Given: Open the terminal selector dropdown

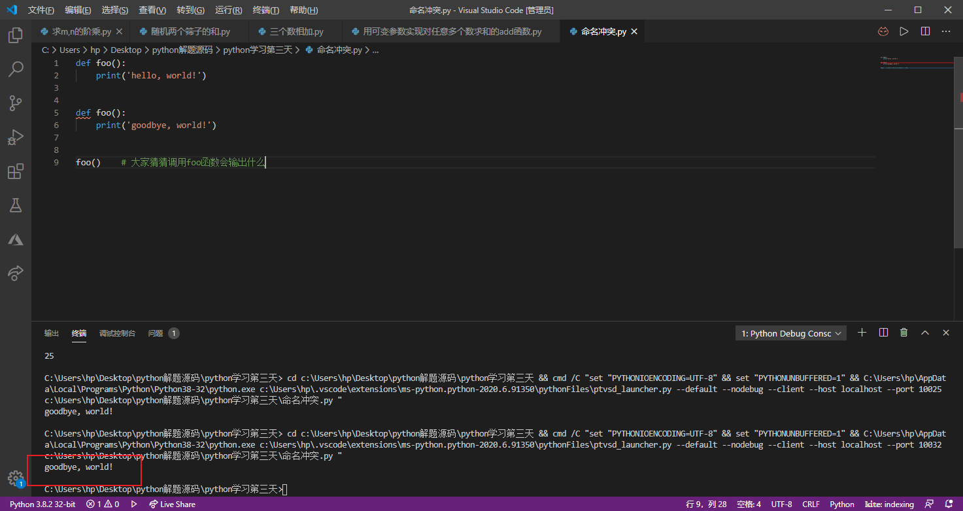Looking at the screenshot, I should pos(791,333).
